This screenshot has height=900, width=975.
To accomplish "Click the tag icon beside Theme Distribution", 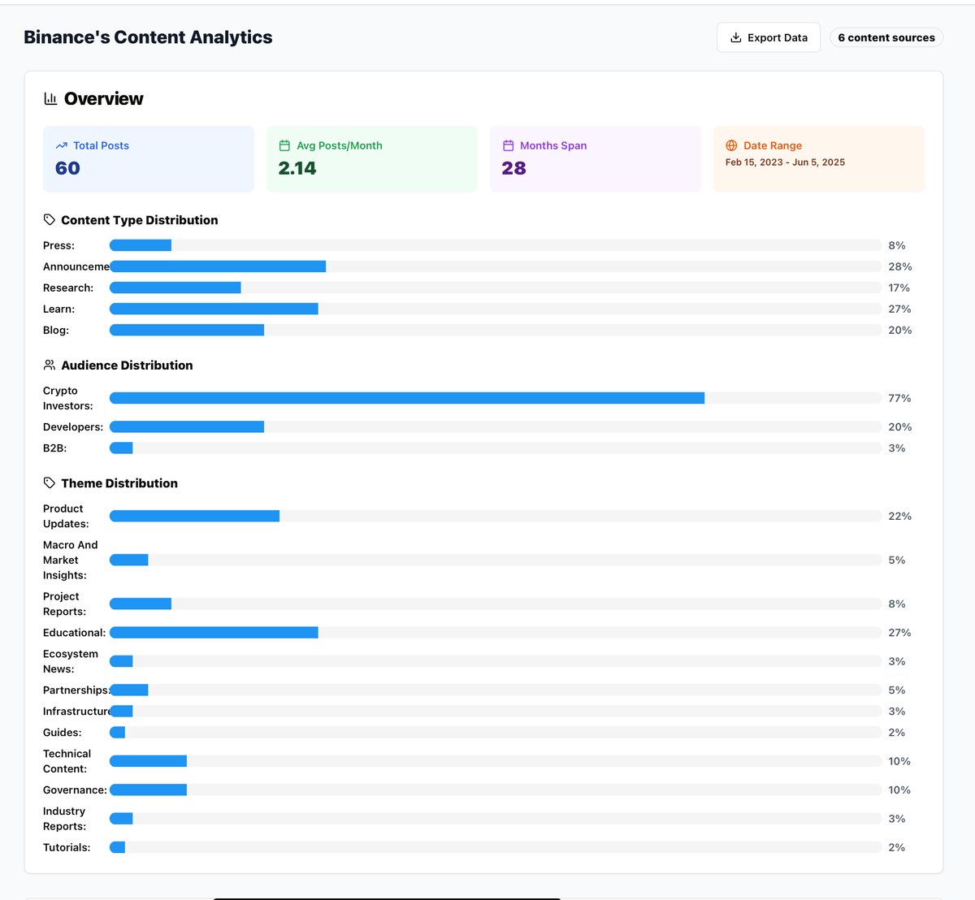I will coord(50,482).
